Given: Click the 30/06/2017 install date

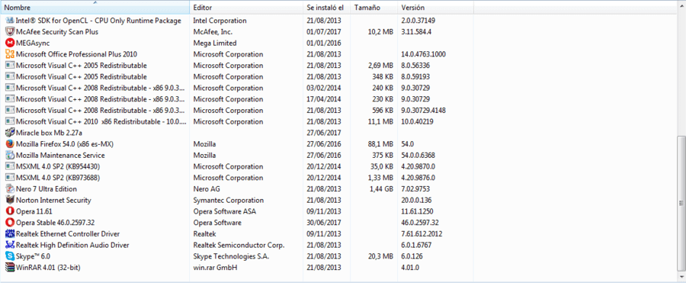Looking at the screenshot, I should tap(324, 223).
